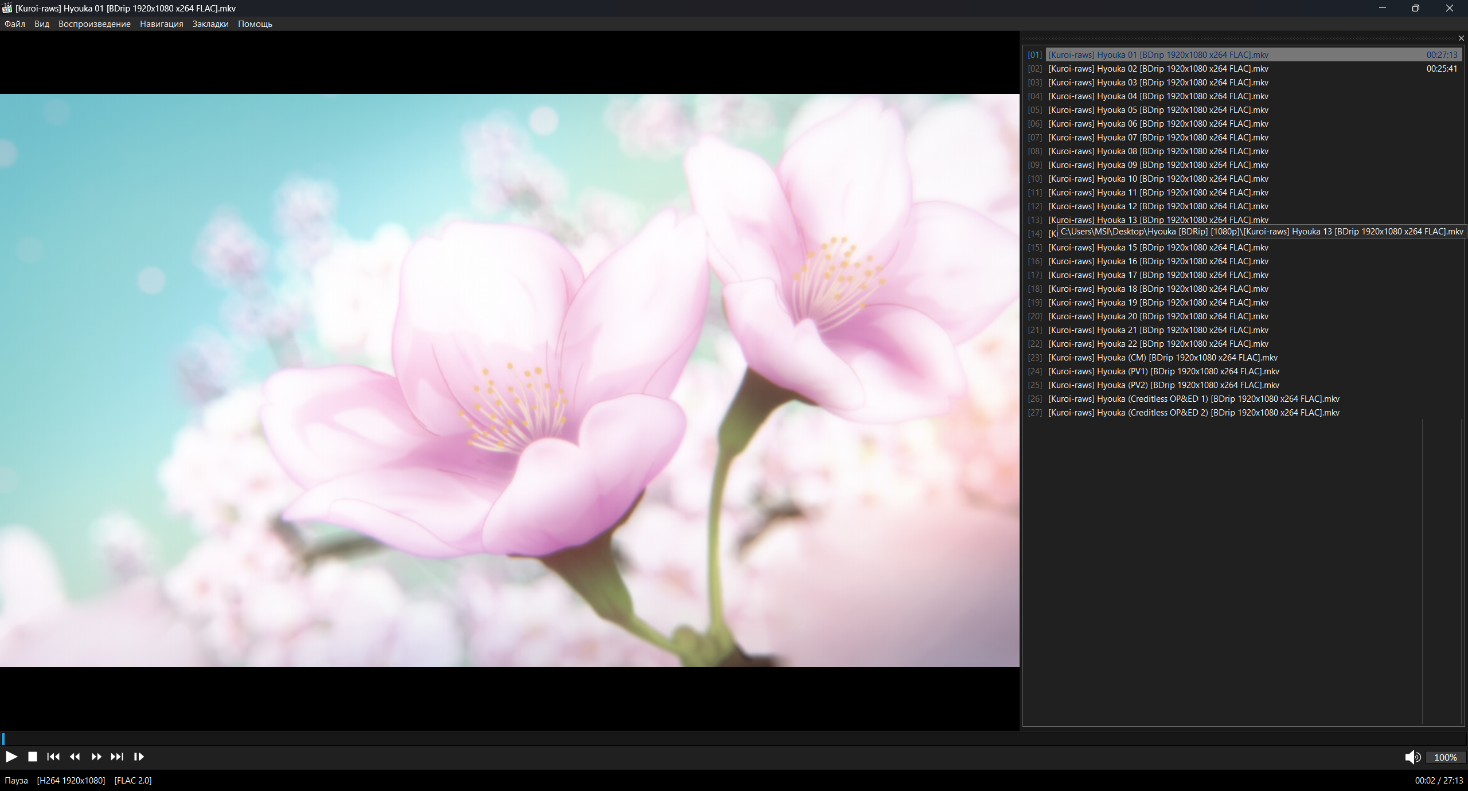Open the Навигация menu
Image resolution: width=1468 pixels, height=791 pixels.
[x=162, y=24]
